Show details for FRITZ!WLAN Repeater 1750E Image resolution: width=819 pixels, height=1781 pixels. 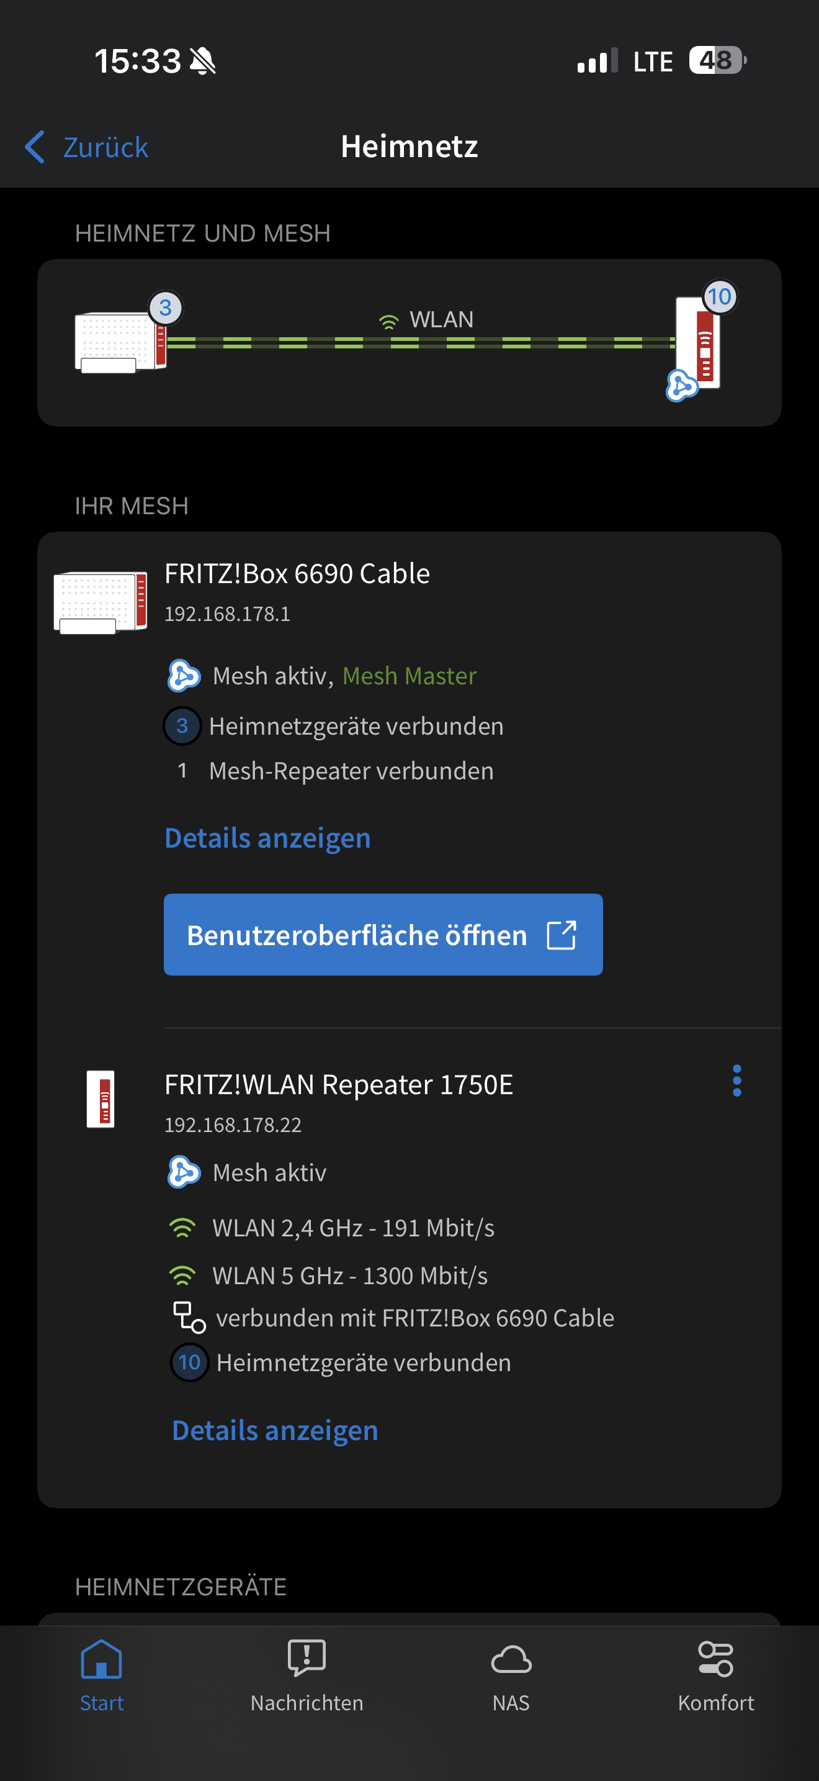275,1431
